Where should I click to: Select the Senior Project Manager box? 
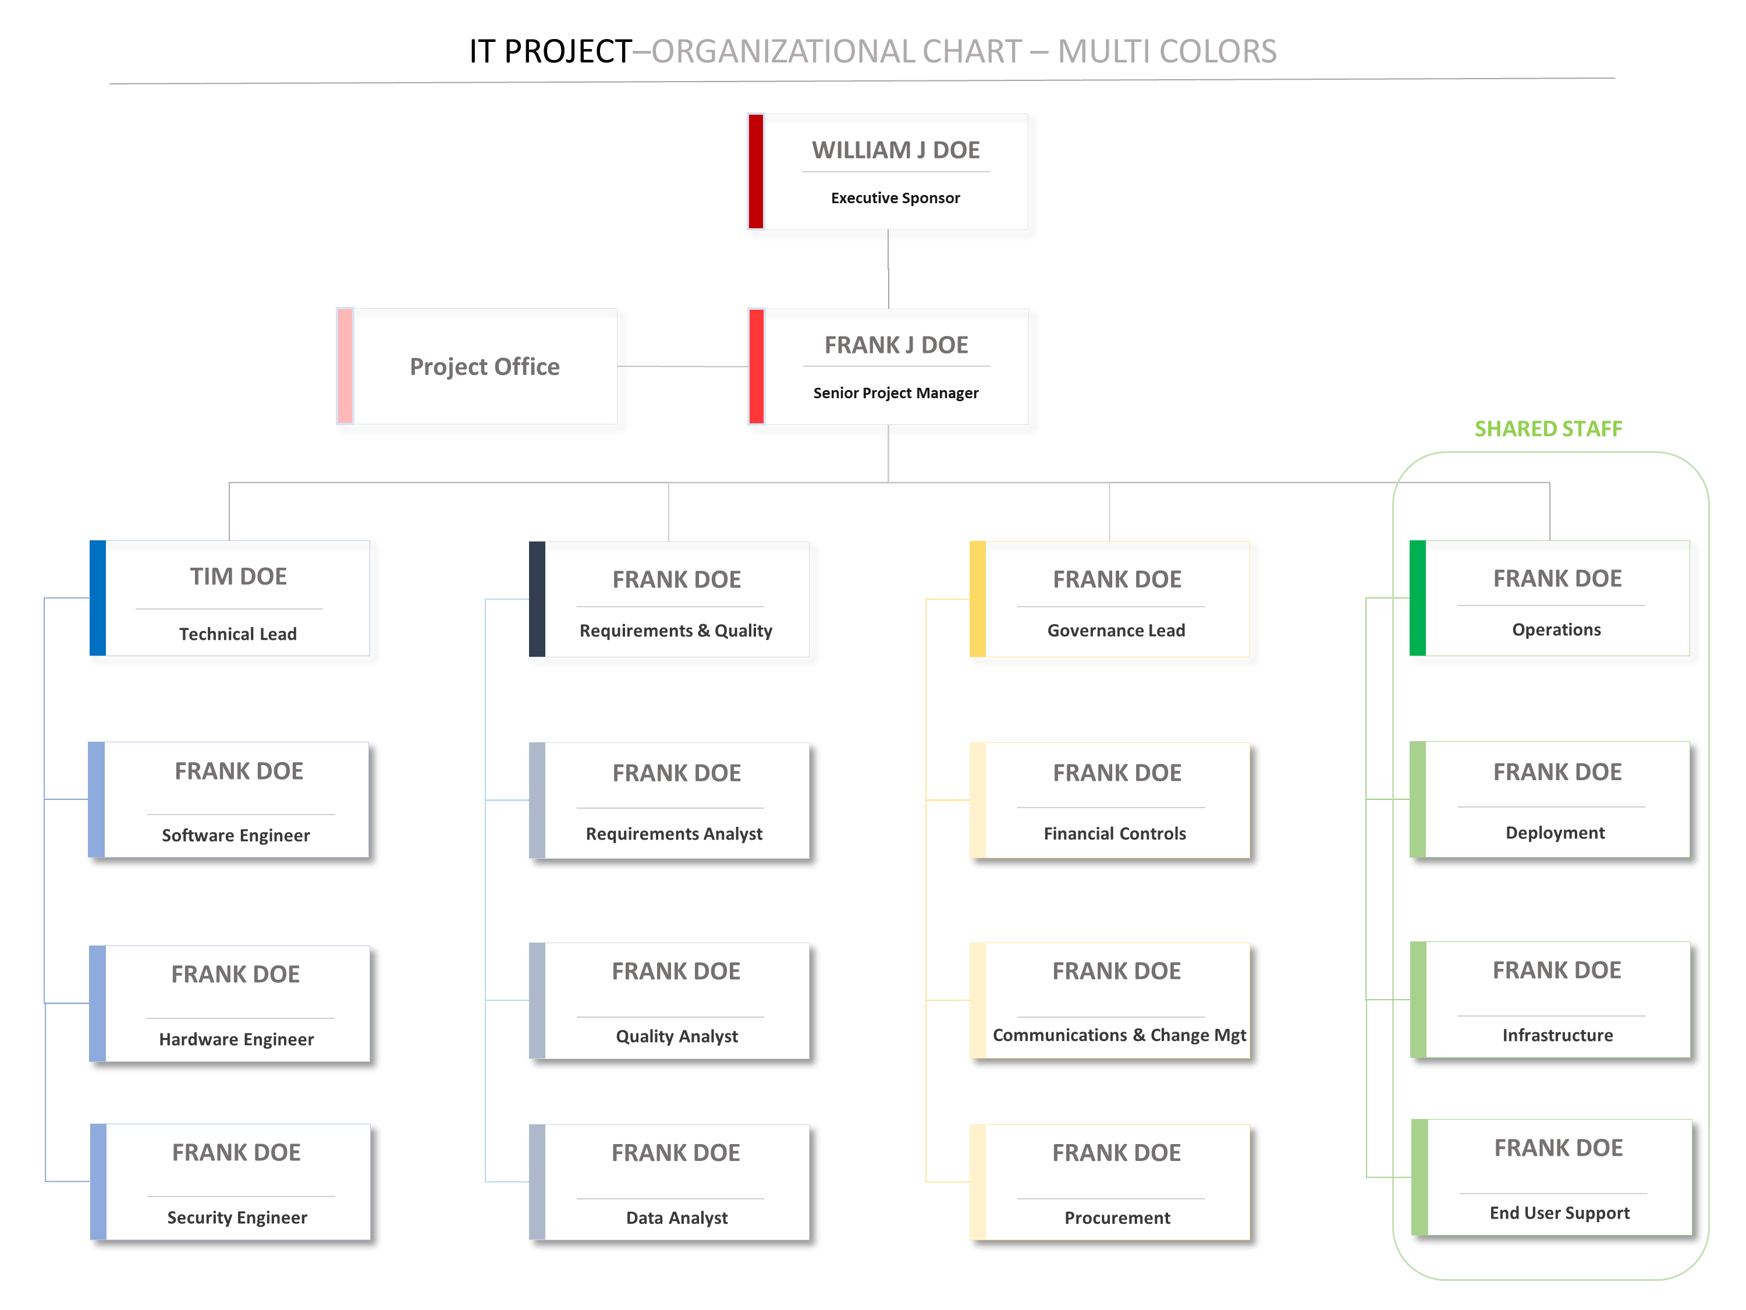point(895,366)
